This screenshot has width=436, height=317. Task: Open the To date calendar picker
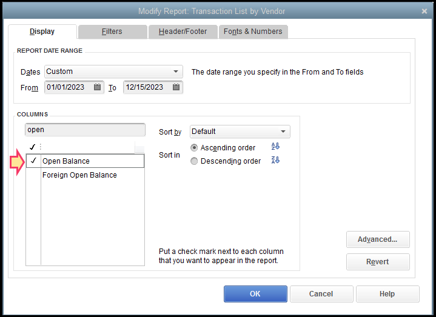pos(176,87)
